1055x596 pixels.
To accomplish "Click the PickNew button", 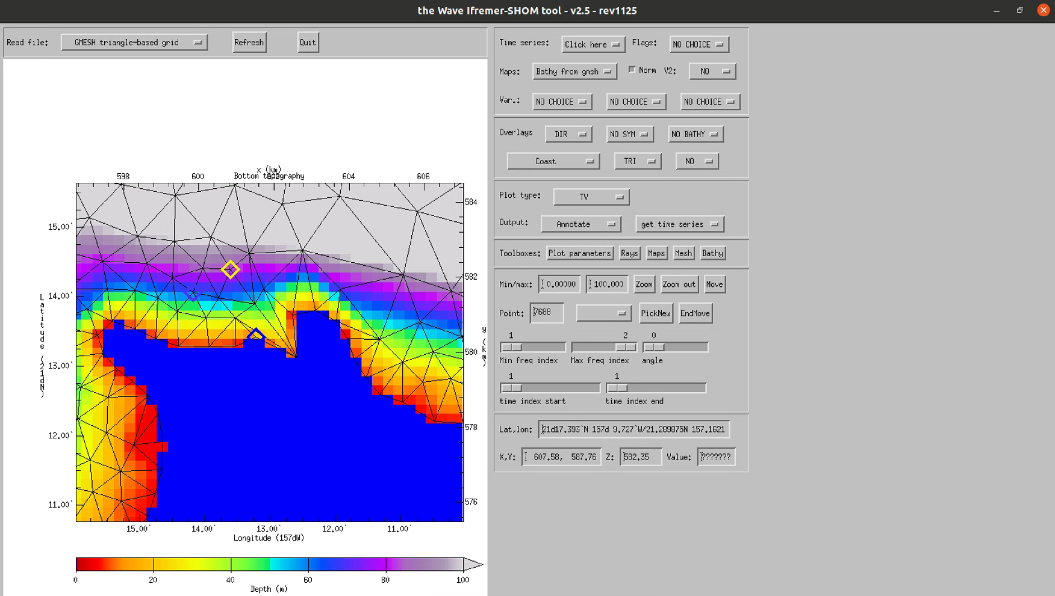I will pos(655,313).
